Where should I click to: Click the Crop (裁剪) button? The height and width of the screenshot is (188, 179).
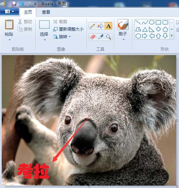(60, 22)
